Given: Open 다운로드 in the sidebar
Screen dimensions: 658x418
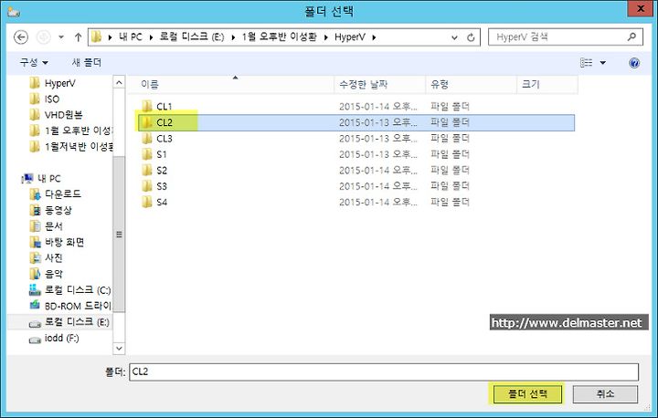Looking at the screenshot, I should click(x=56, y=194).
